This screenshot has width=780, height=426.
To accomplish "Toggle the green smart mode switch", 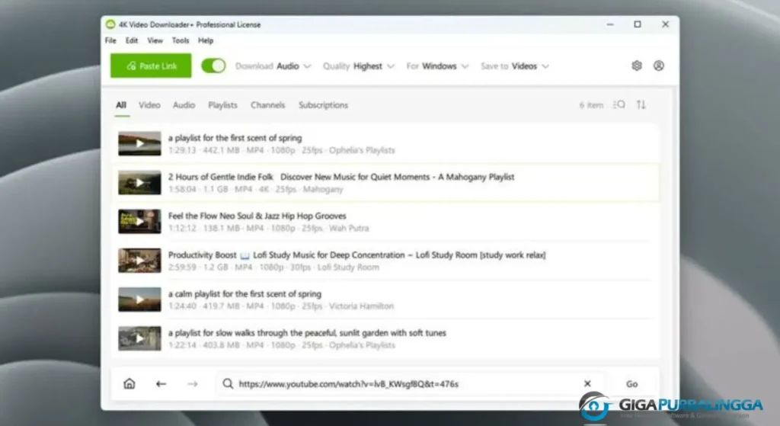I will (x=213, y=66).
